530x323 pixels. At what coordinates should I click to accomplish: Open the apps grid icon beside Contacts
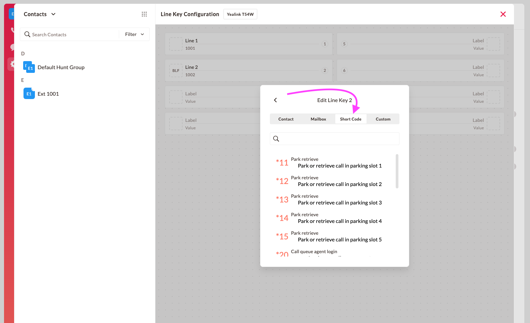coord(144,14)
